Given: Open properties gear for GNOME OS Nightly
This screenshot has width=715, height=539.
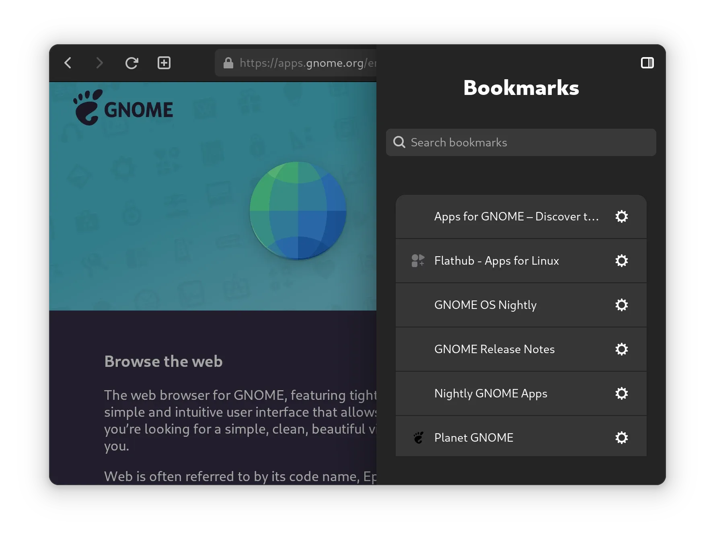Looking at the screenshot, I should (x=621, y=305).
